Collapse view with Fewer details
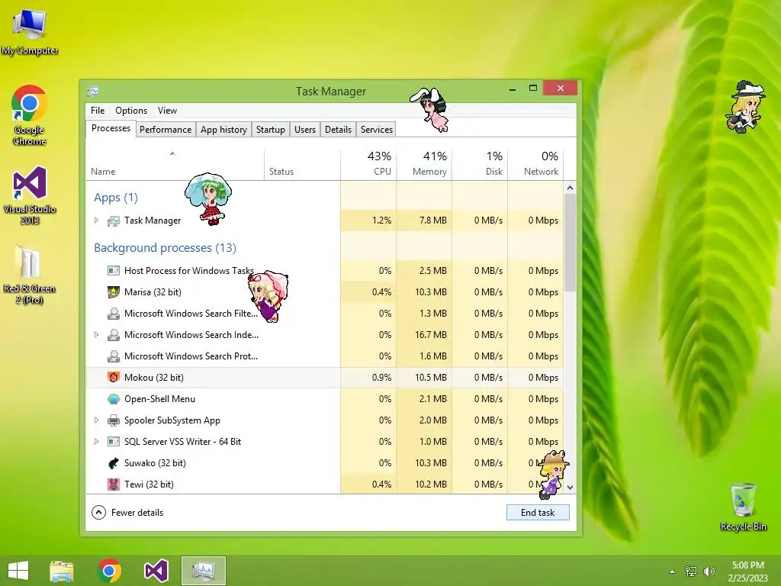The image size is (781, 586). click(x=127, y=512)
